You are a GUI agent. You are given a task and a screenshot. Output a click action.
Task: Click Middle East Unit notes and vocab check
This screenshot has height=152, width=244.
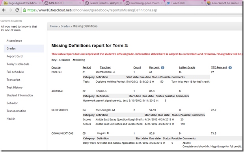click(119, 124)
